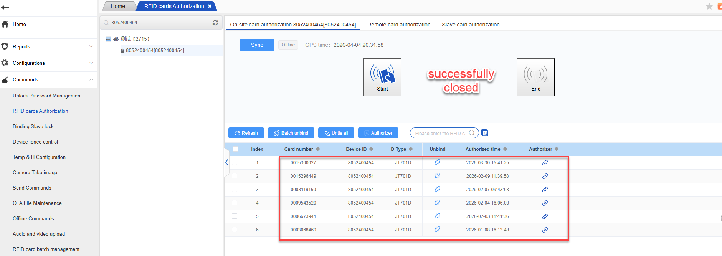
Task: Collapse the 测试 [2715] tree node
Action: 108,39
